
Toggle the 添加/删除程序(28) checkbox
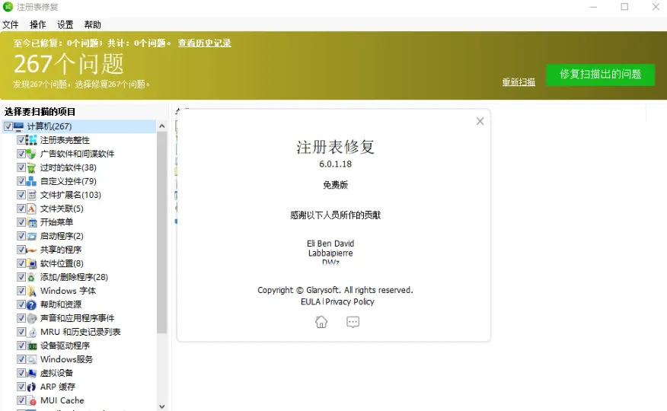[21, 277]
